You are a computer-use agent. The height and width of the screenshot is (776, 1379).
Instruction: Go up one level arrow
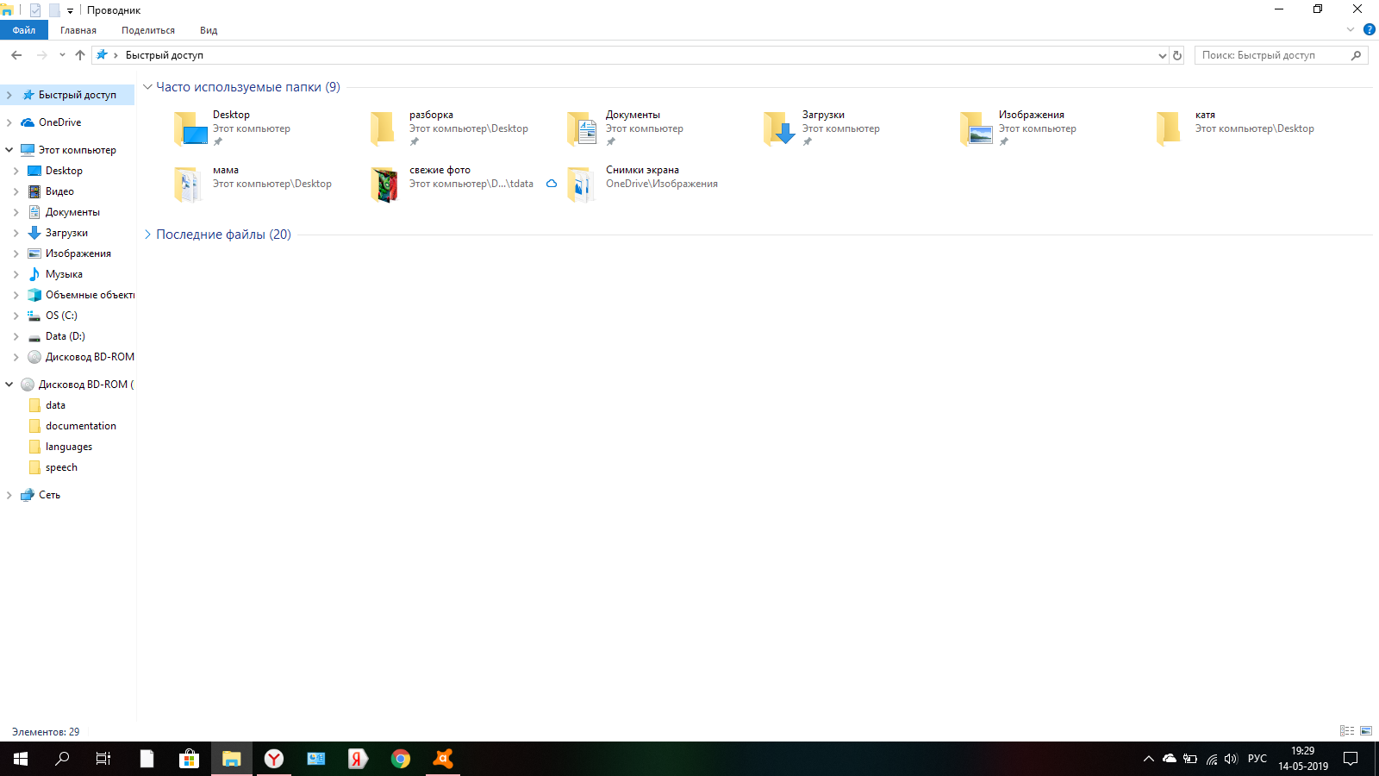click(x=80, y=55)
